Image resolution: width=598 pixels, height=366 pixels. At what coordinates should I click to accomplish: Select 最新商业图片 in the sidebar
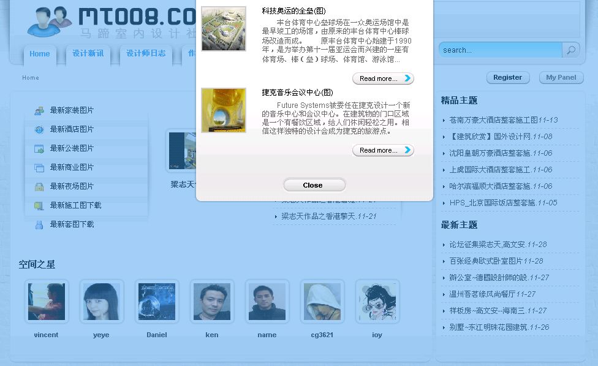click(72, 167)
